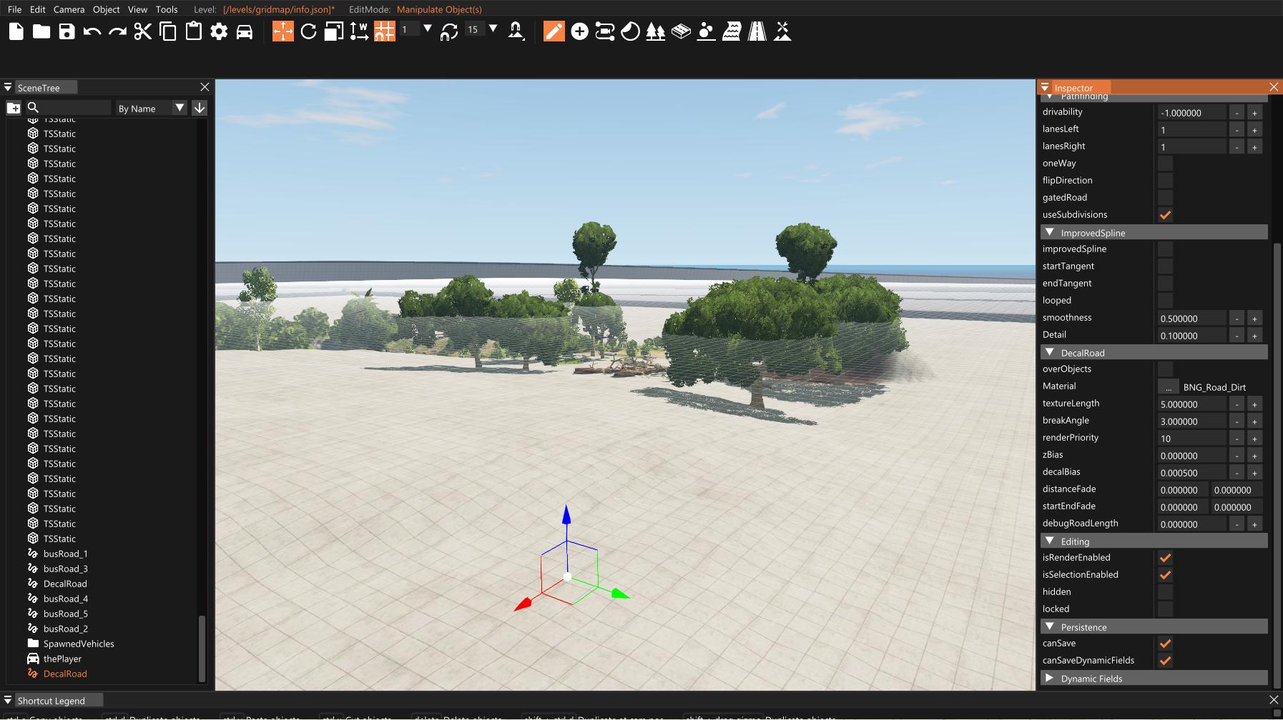The height and width of the screenshot is (720, 1283).
Task: Open the Edit menu
Action: (38, 9)
